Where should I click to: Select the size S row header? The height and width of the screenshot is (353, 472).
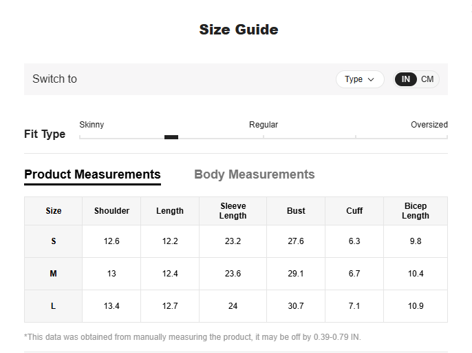point(53,241)
